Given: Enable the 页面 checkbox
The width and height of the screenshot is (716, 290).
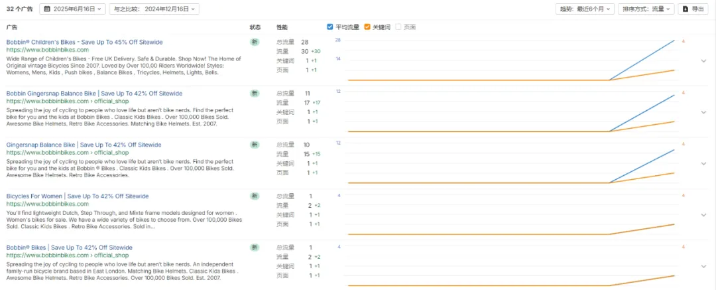Looking at the screenshot, I should coord(398,27).
